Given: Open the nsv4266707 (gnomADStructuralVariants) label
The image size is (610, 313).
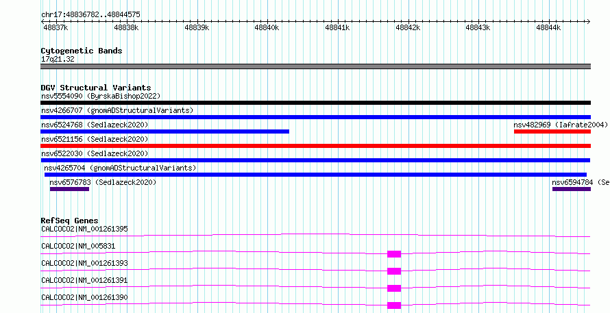Looking at the screenshot, I should [117, 110].
